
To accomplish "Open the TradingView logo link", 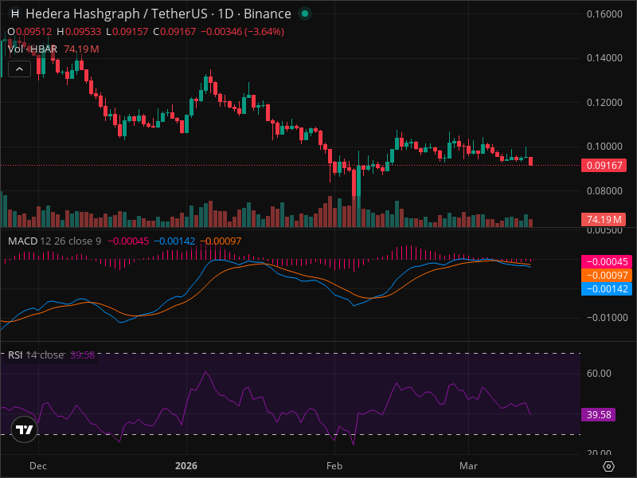I will tap(24, 429).
